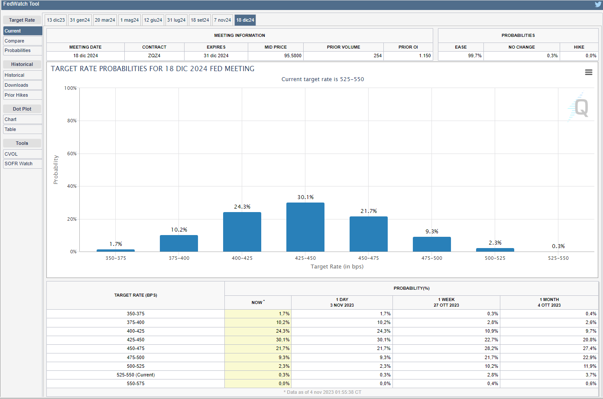Image resolution: width=603 pixels, height=399 pixels.
Task: Click Probabilities in the sidebar
Action: click(x=23, y=50)
